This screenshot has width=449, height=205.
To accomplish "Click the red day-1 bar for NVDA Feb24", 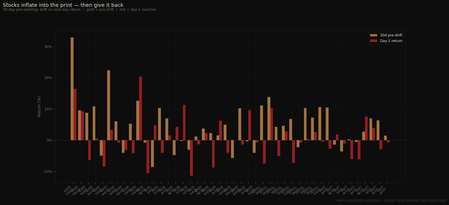I will [75, 114].
